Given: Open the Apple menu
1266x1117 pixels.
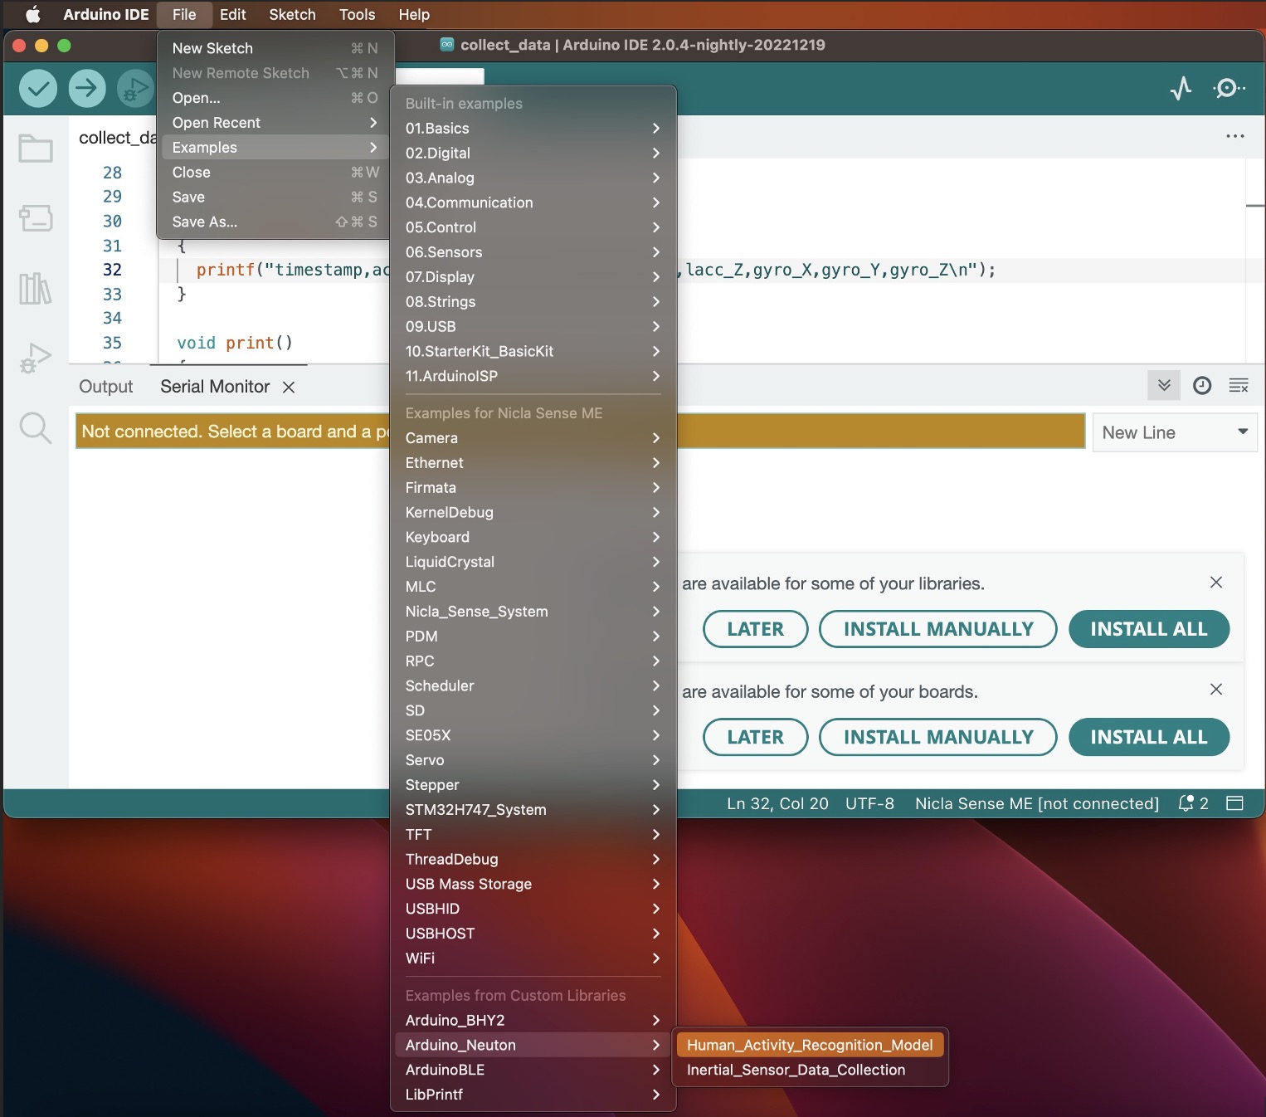Looking at the screenshot, I should point(32,14).
